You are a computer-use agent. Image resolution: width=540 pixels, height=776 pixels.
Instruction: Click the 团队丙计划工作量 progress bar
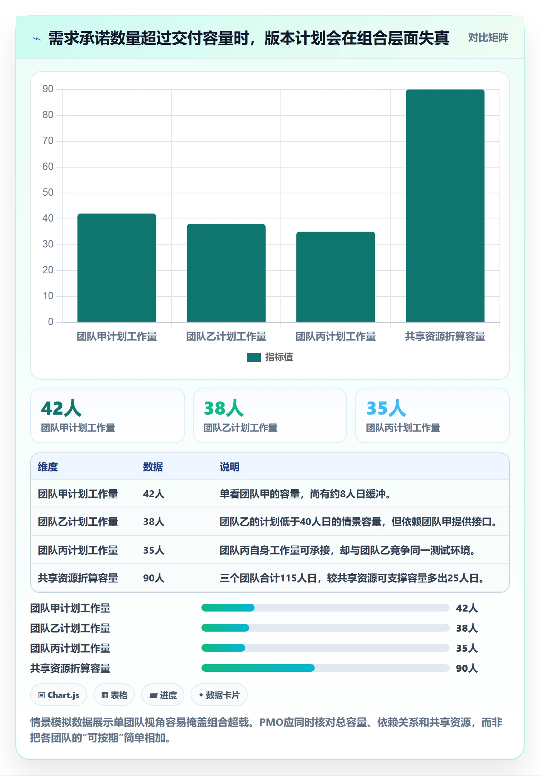(x=325, y=648)
